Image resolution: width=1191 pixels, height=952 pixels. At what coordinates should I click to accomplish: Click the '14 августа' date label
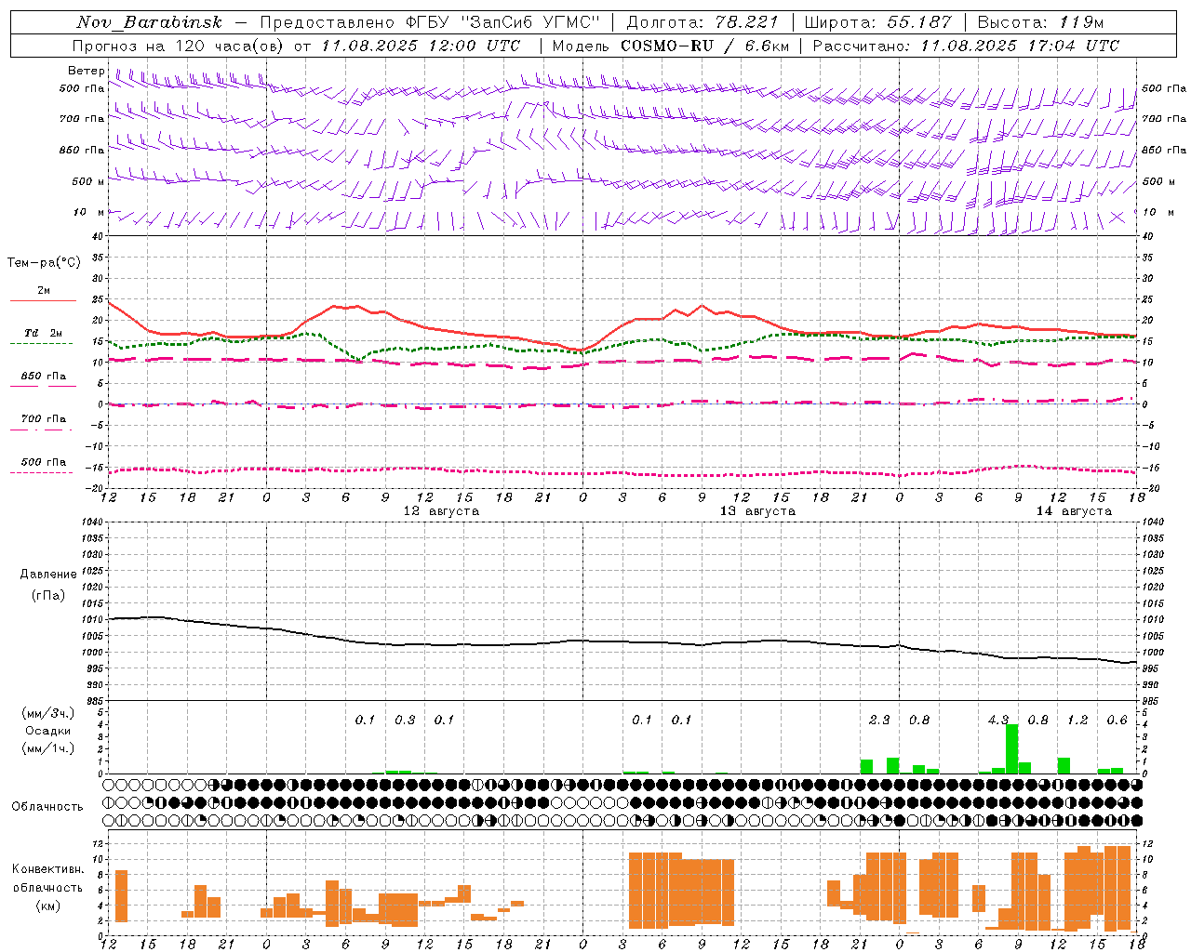point(1074,511)
